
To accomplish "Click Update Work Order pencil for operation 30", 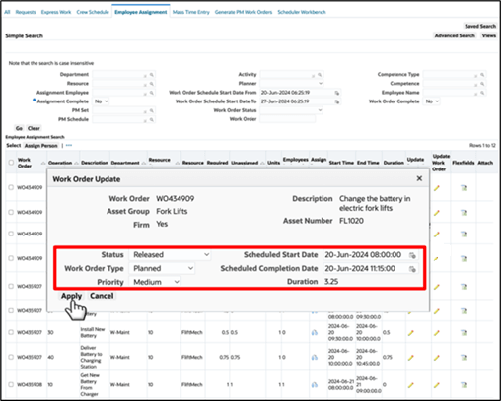I will click(437, 333).
